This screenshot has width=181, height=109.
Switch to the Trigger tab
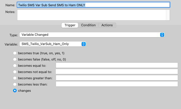click(70, 25)
